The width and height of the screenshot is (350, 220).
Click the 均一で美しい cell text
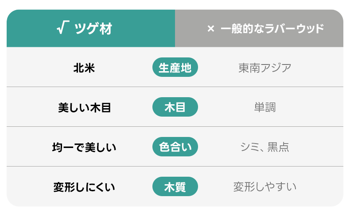pyautogui.click(x=84, y=147)
